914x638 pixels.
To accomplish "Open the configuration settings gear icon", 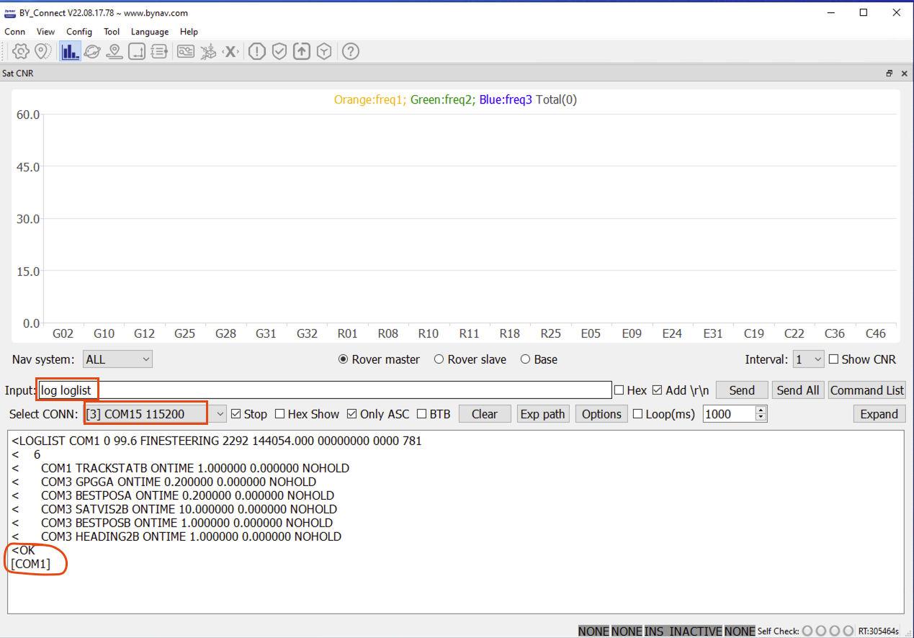I will [20, 51].
